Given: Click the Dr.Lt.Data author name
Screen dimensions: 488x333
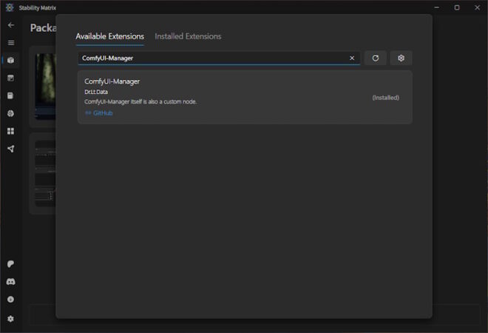Looking at the screenshot, I should click(96, 92).
